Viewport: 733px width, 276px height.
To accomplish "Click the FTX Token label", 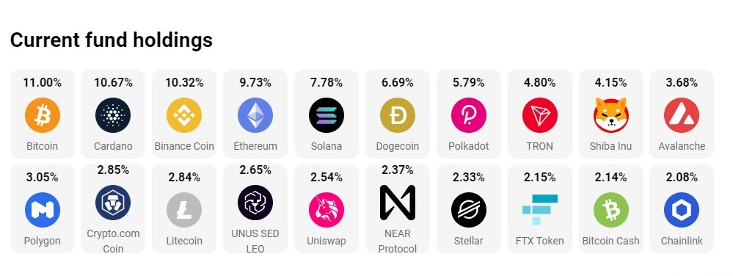I will pos(539,241).
